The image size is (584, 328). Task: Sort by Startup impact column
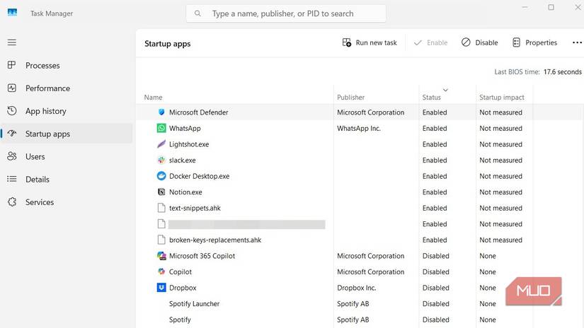502,97
